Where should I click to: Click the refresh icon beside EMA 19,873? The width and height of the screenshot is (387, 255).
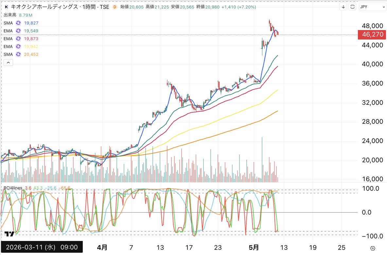pyautogui.click(x=18, y=39)
